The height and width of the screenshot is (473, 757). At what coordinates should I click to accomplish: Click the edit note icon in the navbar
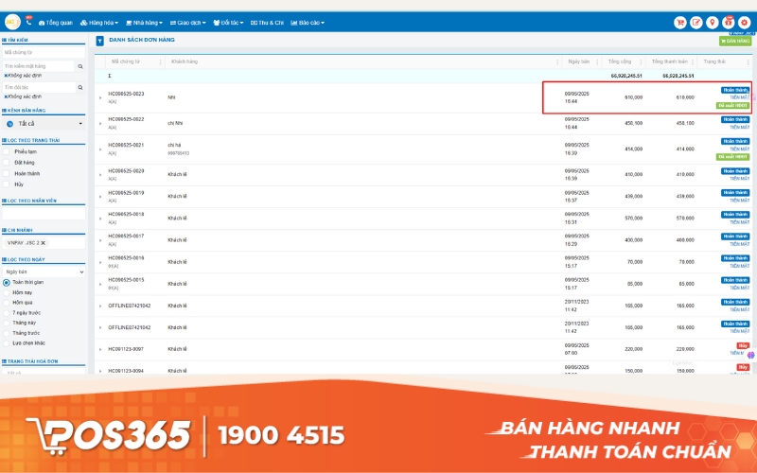[x=696, y=22]
